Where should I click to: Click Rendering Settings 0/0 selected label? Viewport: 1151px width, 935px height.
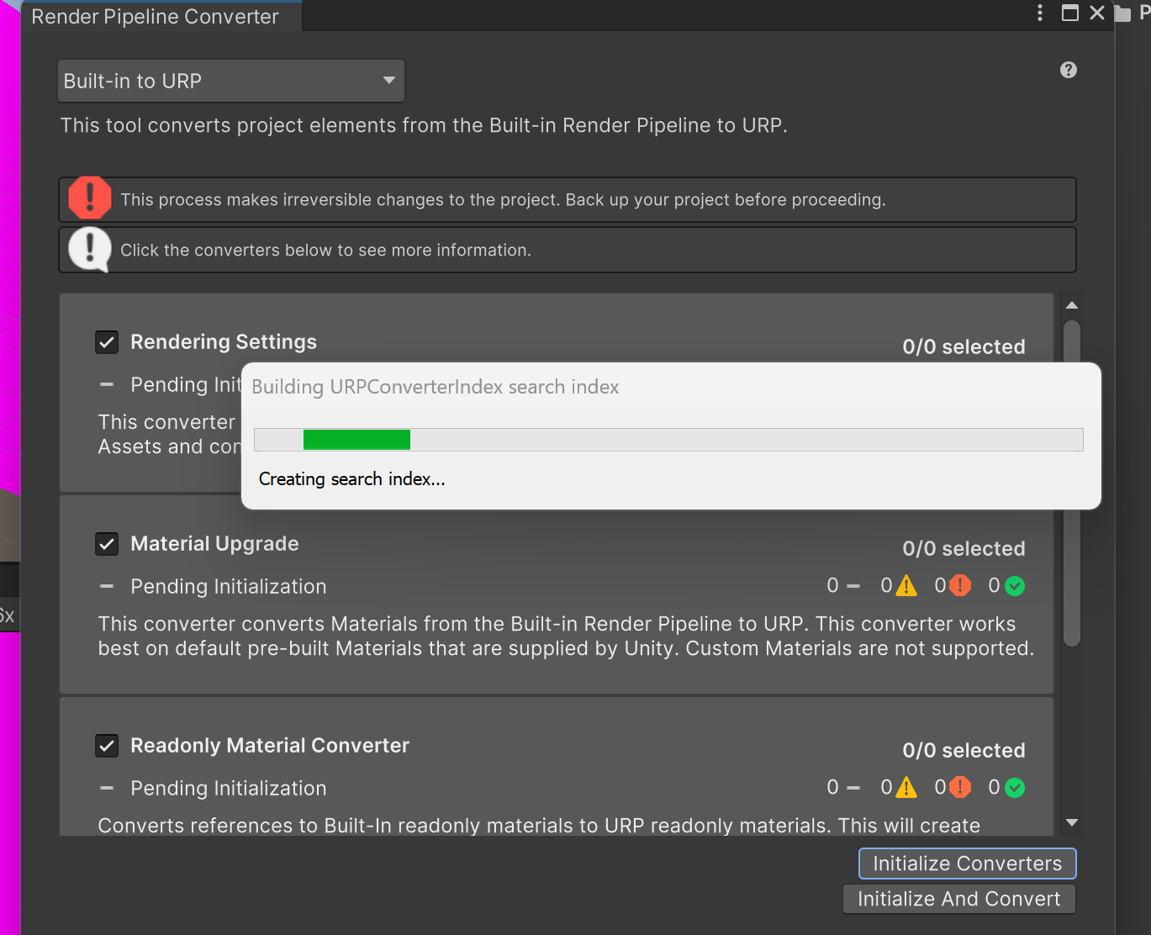tap(964, 346)
